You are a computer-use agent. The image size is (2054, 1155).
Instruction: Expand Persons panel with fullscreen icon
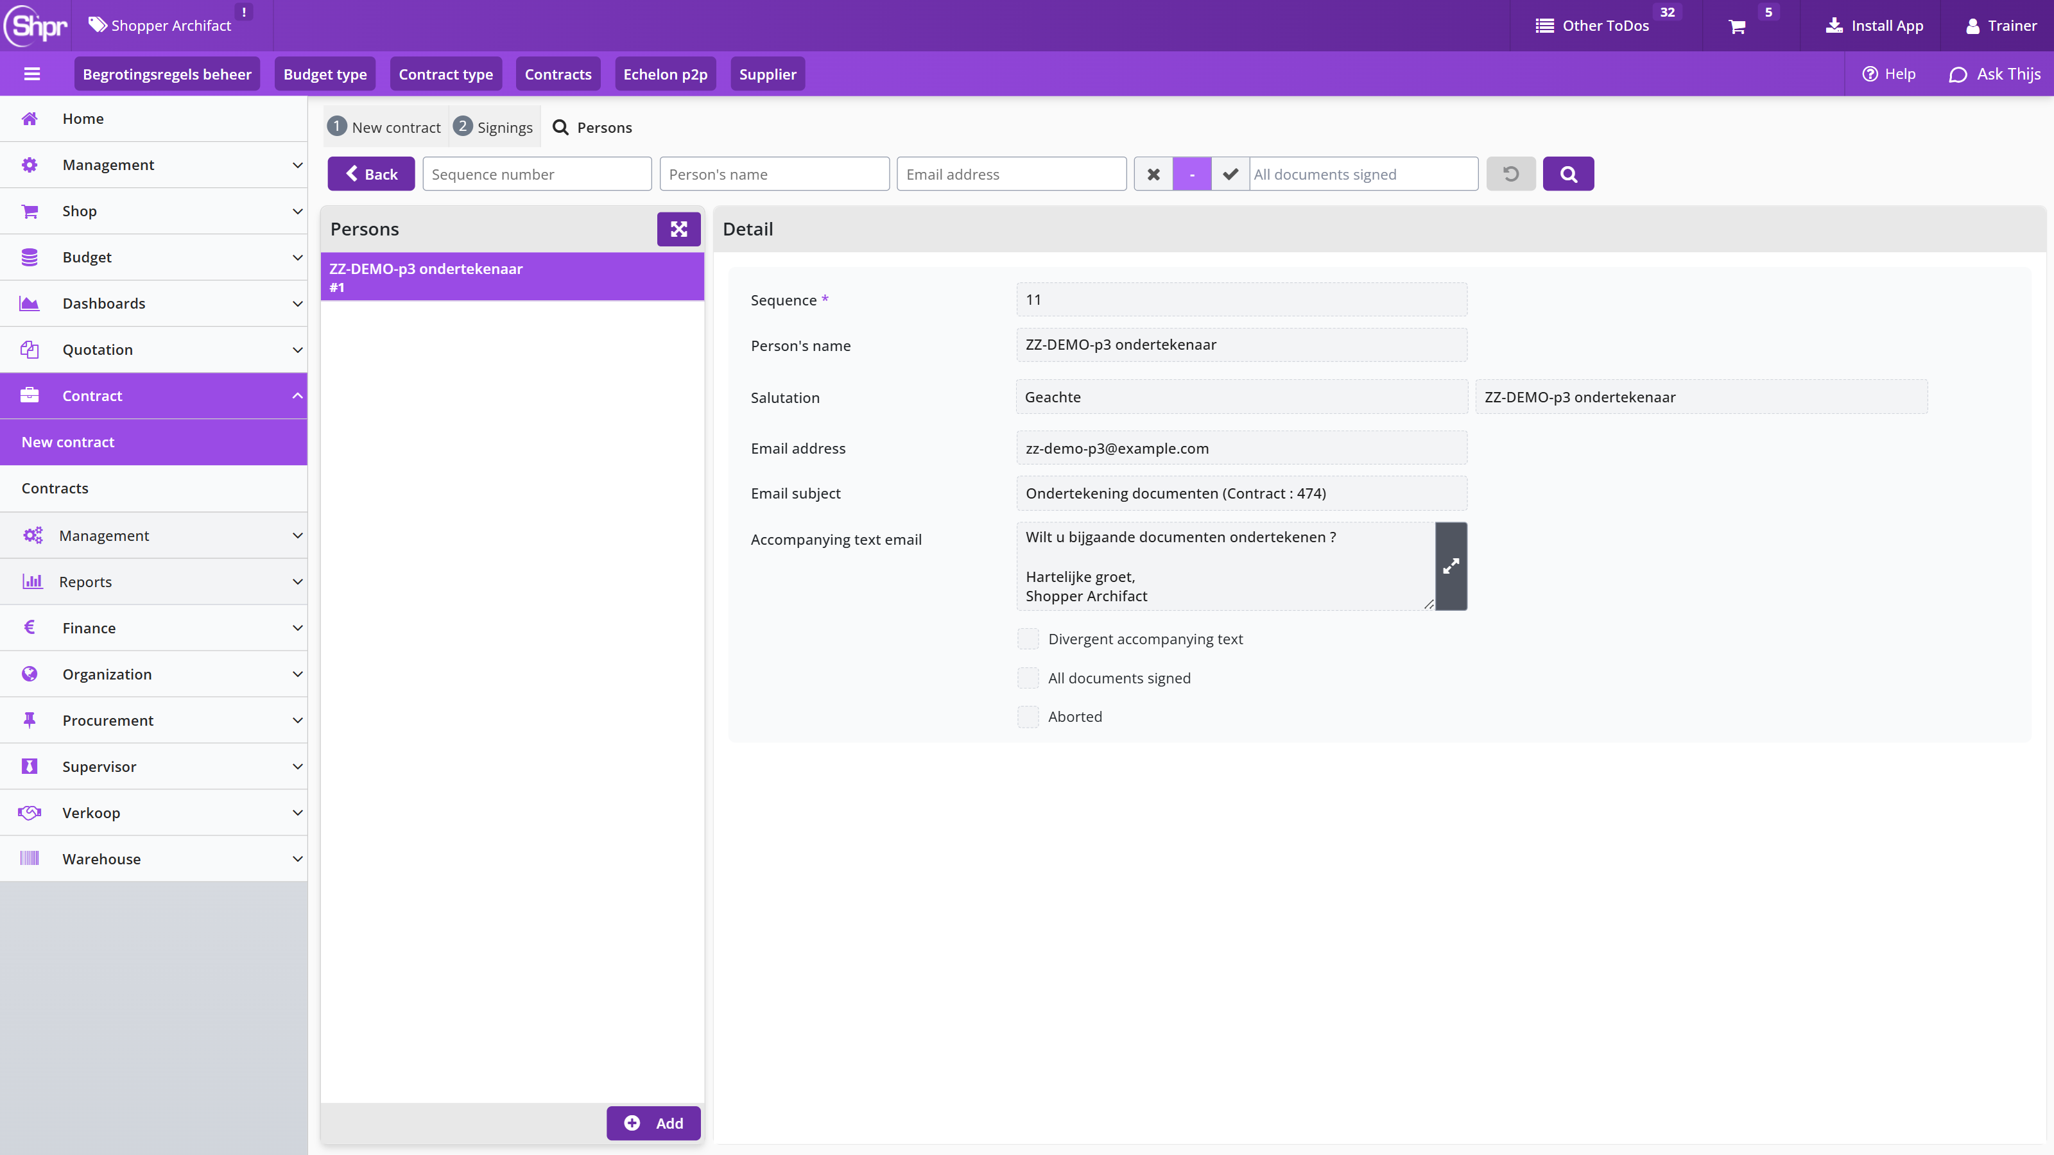[678, 230]
